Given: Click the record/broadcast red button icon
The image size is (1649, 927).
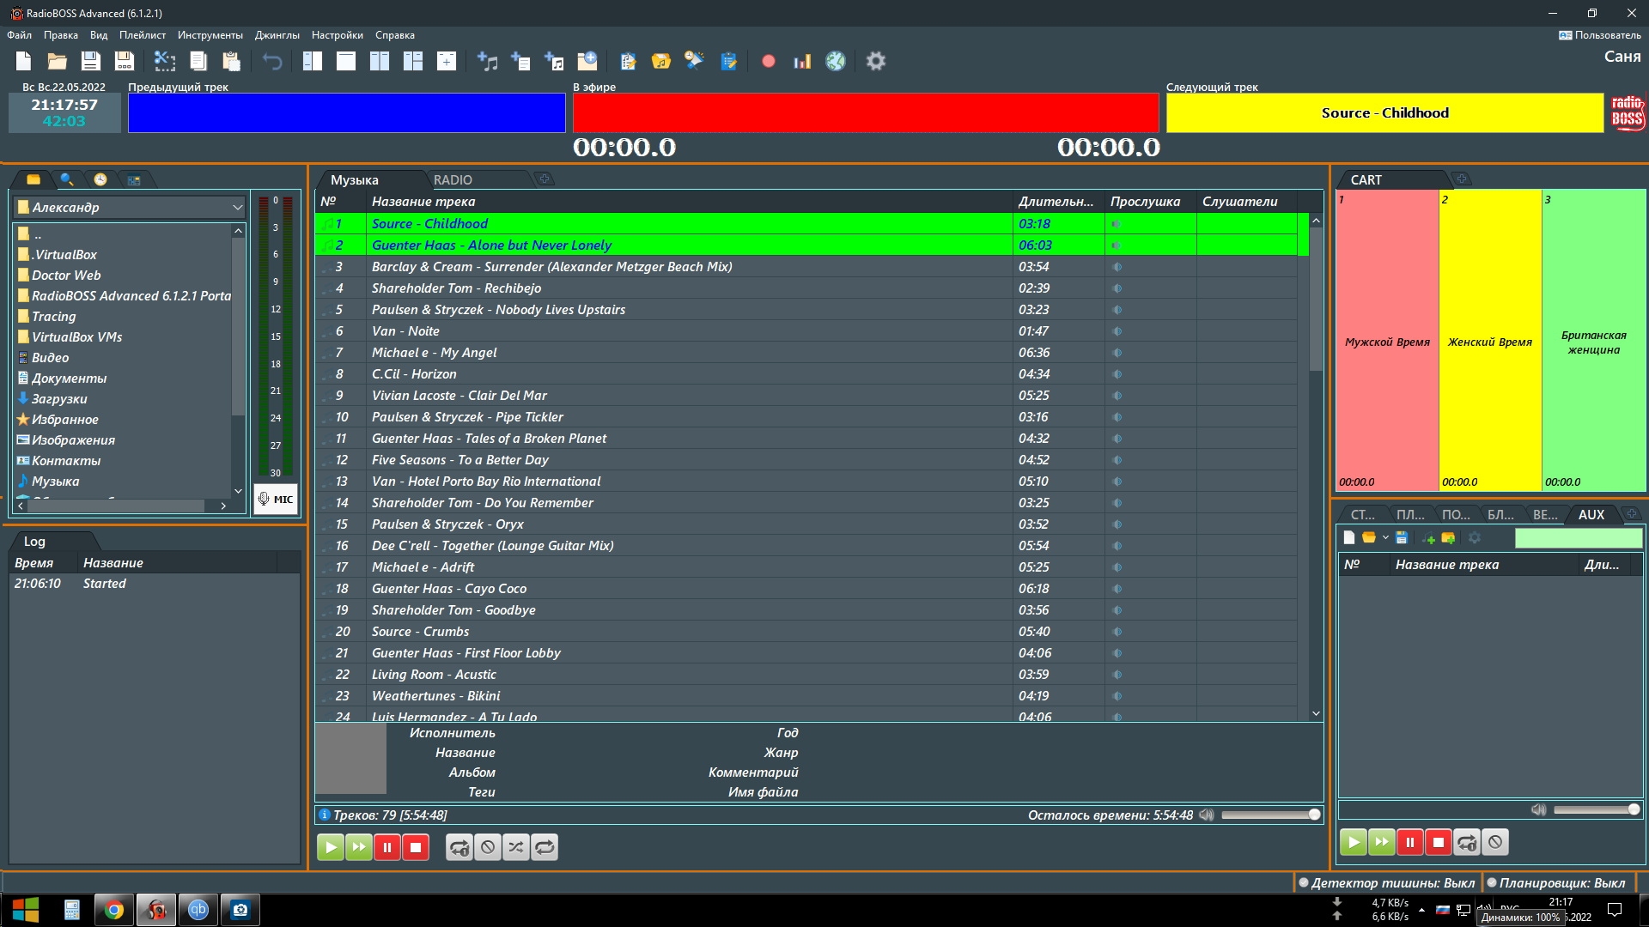Looking at the screenshot, I should 767,61.
